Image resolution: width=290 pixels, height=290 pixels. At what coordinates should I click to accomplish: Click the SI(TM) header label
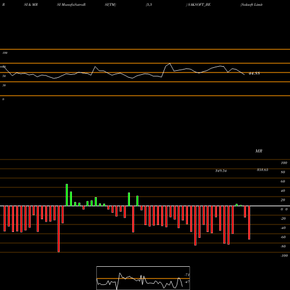[x=110, y=5]
